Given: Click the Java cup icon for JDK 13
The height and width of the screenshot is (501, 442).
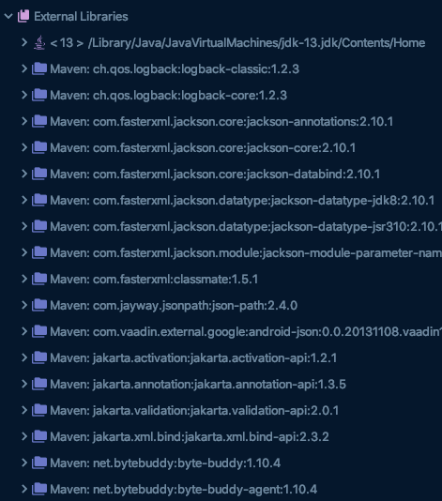Looking at the screenshot, I should [39, 43].
